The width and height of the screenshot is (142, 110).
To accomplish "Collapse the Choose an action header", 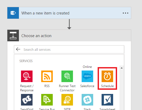I will [x=69, y=36].
